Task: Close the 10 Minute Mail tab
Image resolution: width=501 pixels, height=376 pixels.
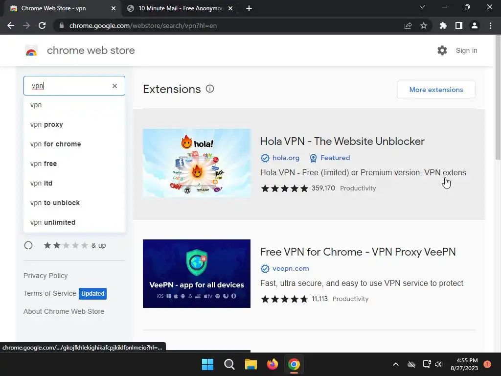Action: 230,8
